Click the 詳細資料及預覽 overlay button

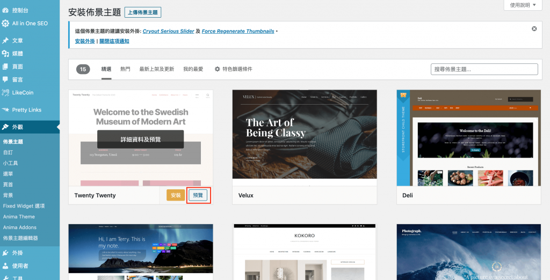[140, 139]
